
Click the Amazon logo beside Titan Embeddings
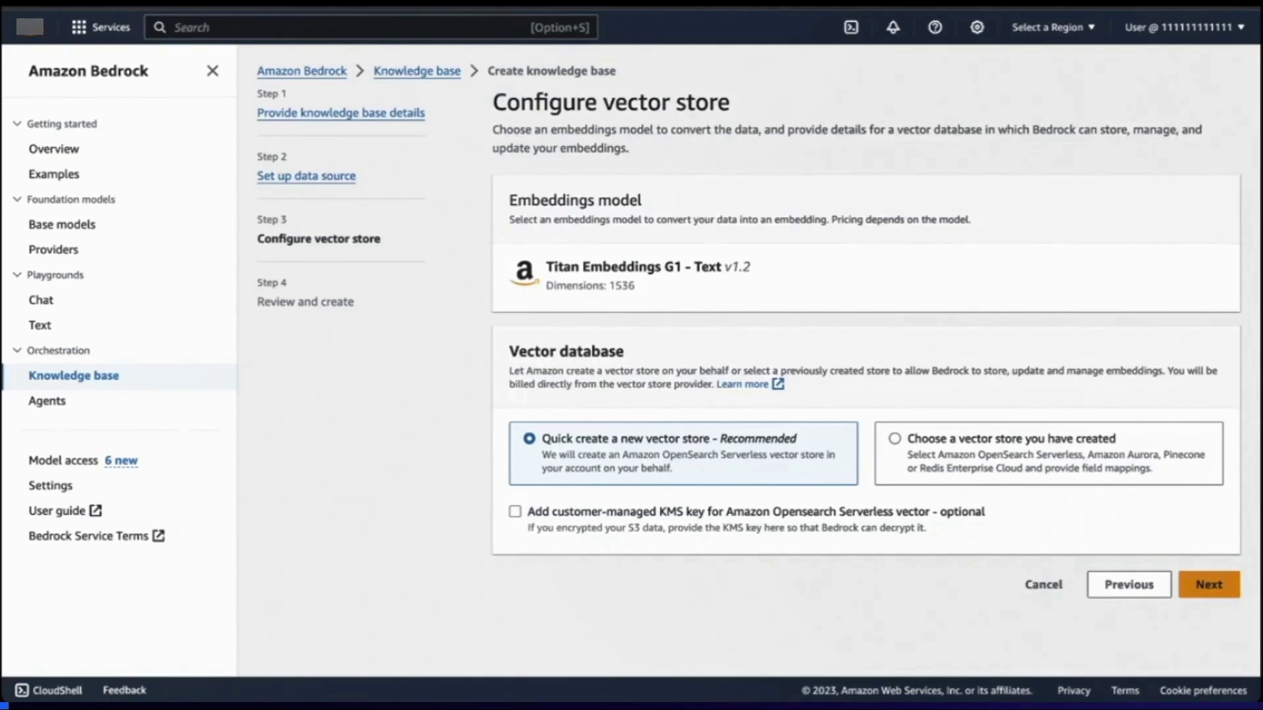pyautogui.click(x=524, y=272)
